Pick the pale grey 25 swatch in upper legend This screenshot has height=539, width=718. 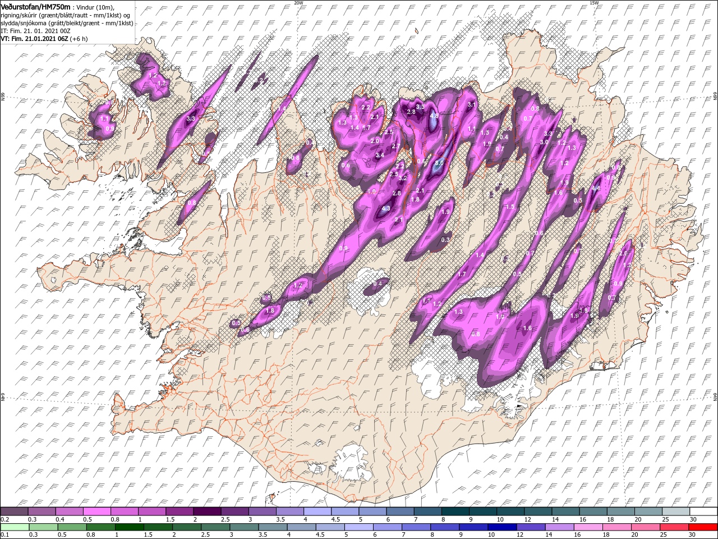click(x=676, y=511)
